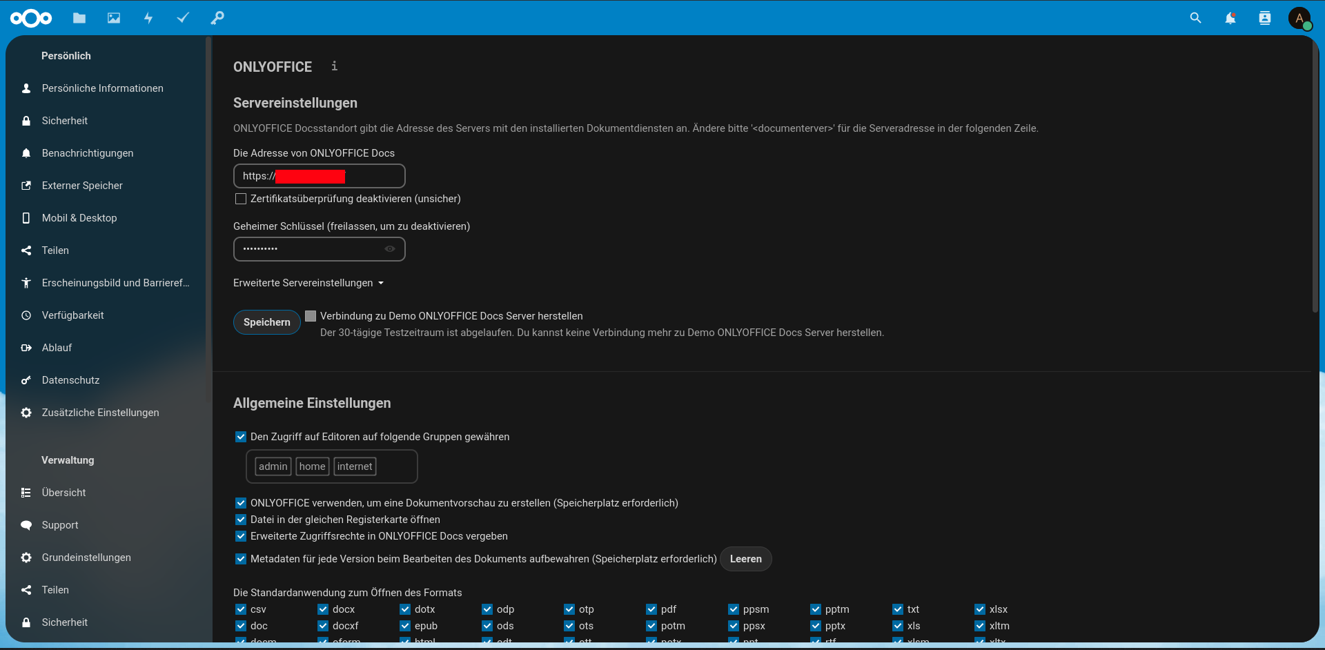Click the key icon beside Datenschutz
This screenshot has width=1325, height=650.
pos(26,380)
